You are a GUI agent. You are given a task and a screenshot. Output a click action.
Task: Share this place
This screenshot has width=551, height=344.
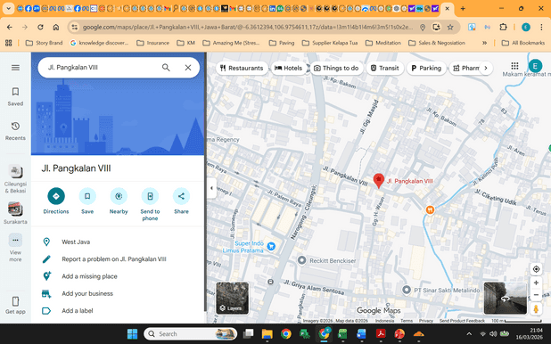click(x=181, y=201)
